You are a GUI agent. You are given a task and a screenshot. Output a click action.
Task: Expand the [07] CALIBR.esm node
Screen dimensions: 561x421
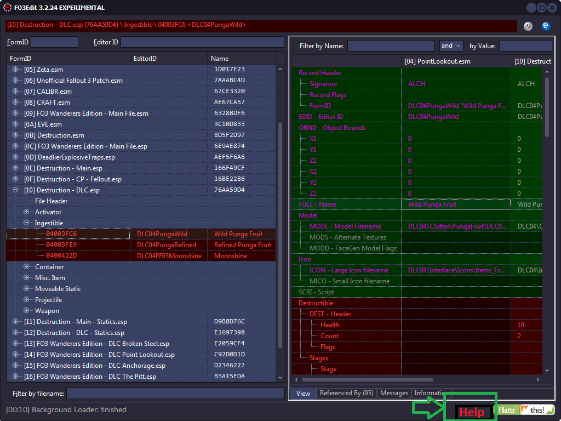point(15,92)
